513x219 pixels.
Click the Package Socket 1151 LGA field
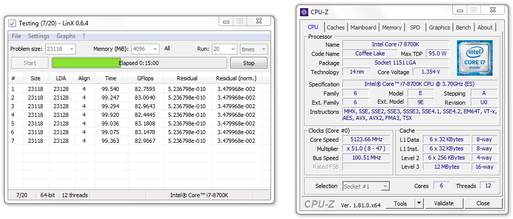[x=396, y=62]
